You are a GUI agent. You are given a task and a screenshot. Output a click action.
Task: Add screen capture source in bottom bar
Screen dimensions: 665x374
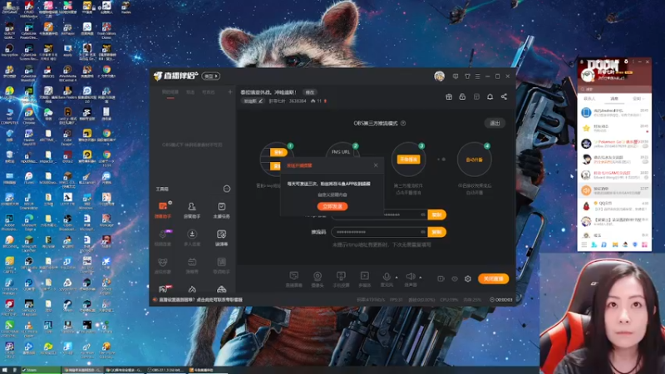click(x=294, y=279)
